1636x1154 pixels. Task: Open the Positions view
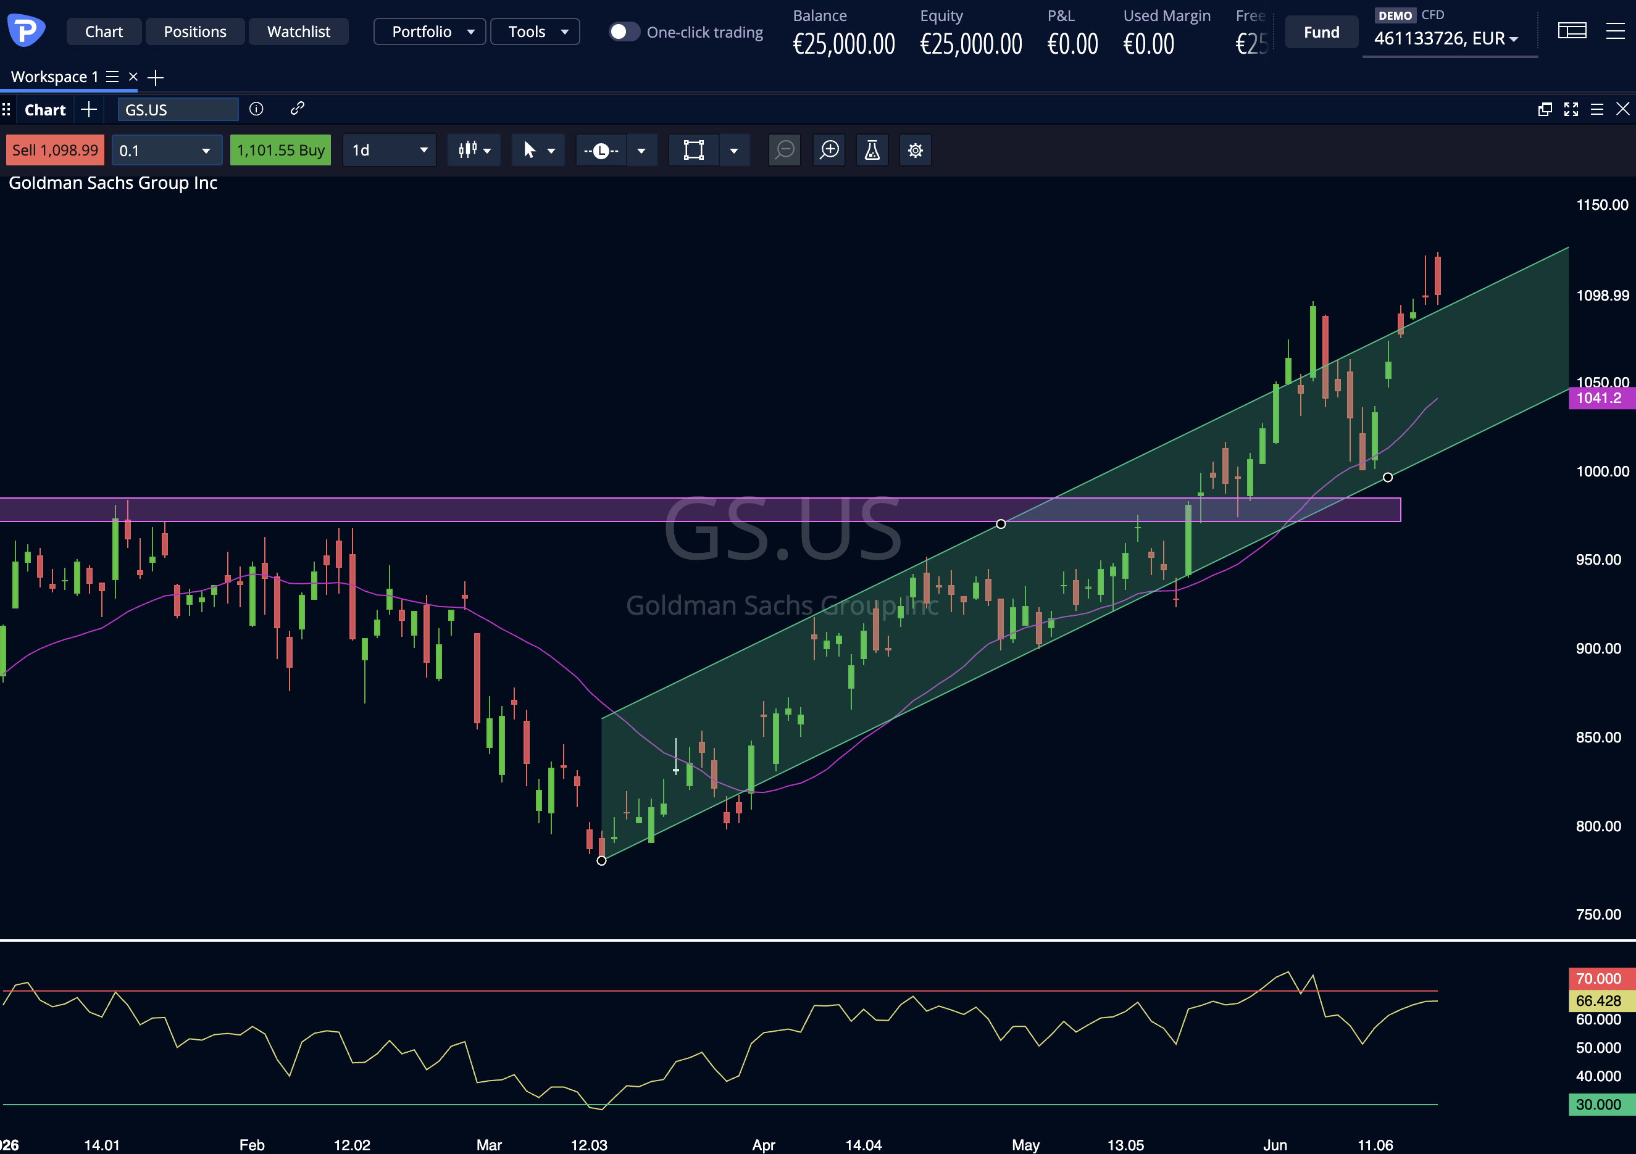pyautogui.click(x=195, y=31)
